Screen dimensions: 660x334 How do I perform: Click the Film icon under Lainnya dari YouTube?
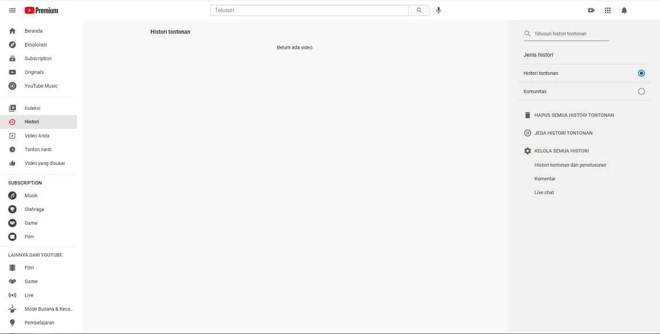(12, 268)
